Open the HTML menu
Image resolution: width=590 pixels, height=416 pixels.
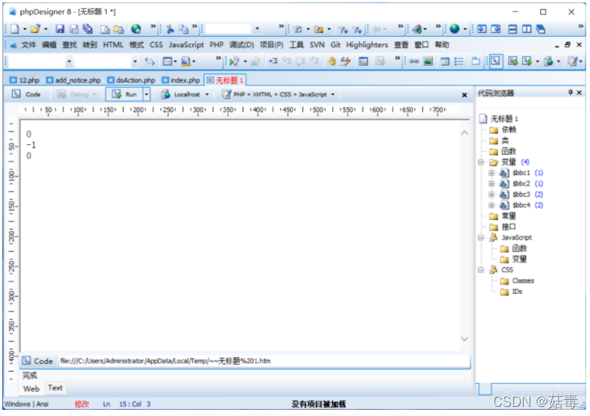pos(113,45)
